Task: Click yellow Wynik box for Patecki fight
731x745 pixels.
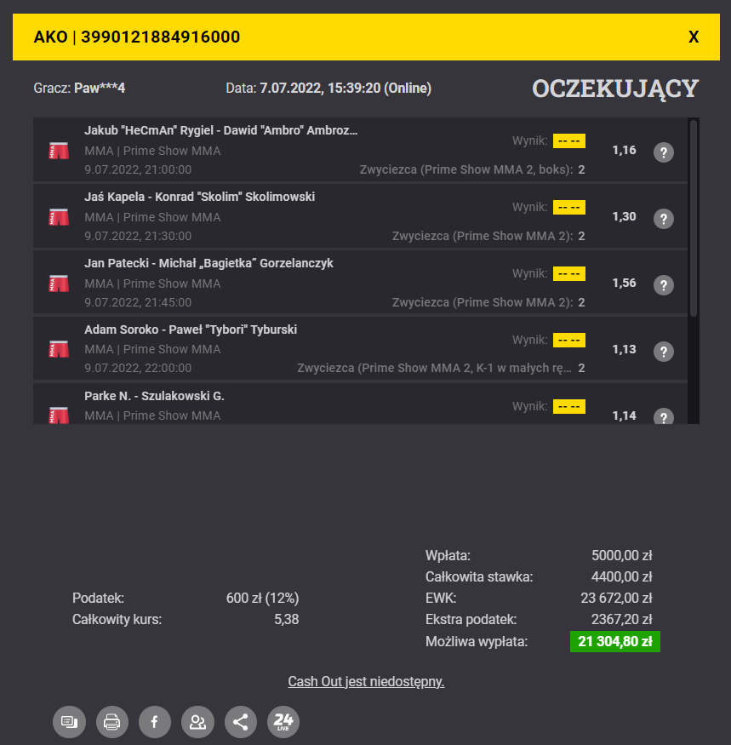Action: pyautogui.click(x=569, y=273)
